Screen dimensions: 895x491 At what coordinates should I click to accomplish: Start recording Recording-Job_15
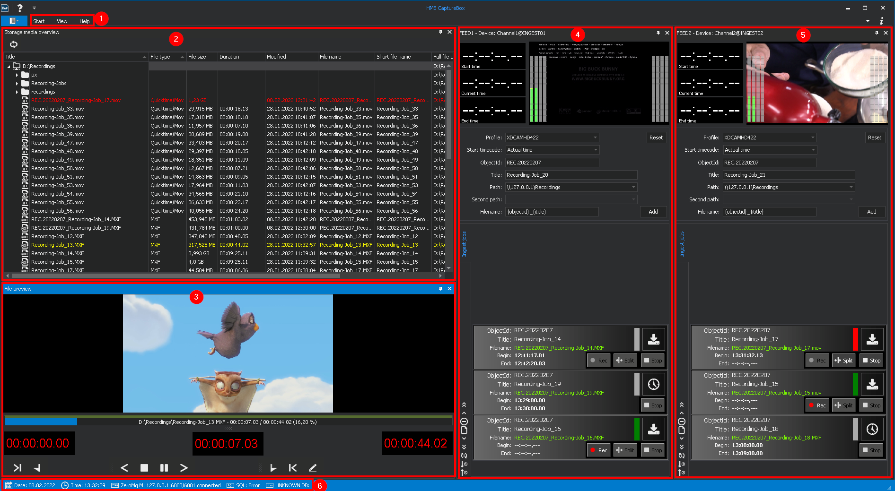[x=817, y=405]
